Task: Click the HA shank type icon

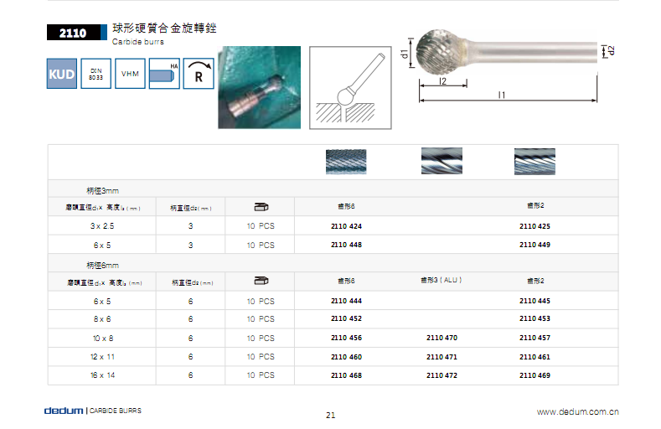Action: click(164, 74)
